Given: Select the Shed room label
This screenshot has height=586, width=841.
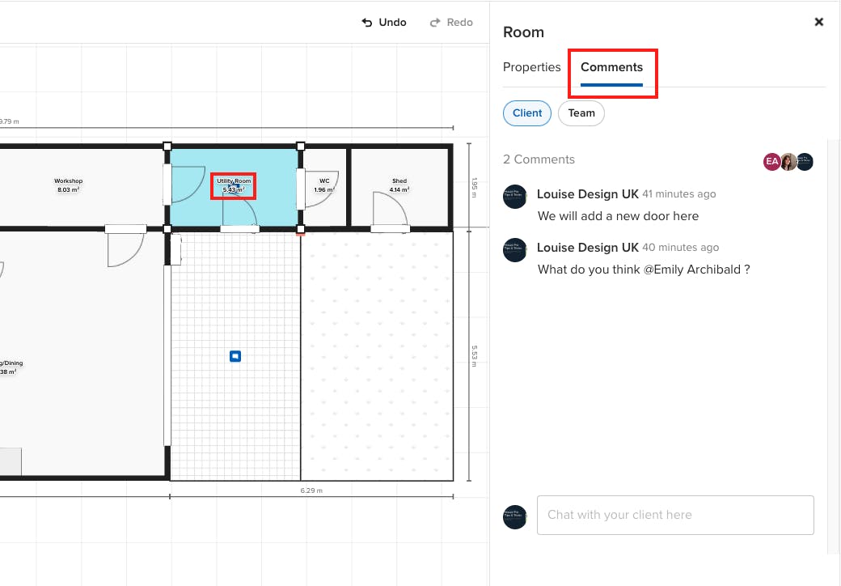Looking at the screenshot, I should [399, 185].
